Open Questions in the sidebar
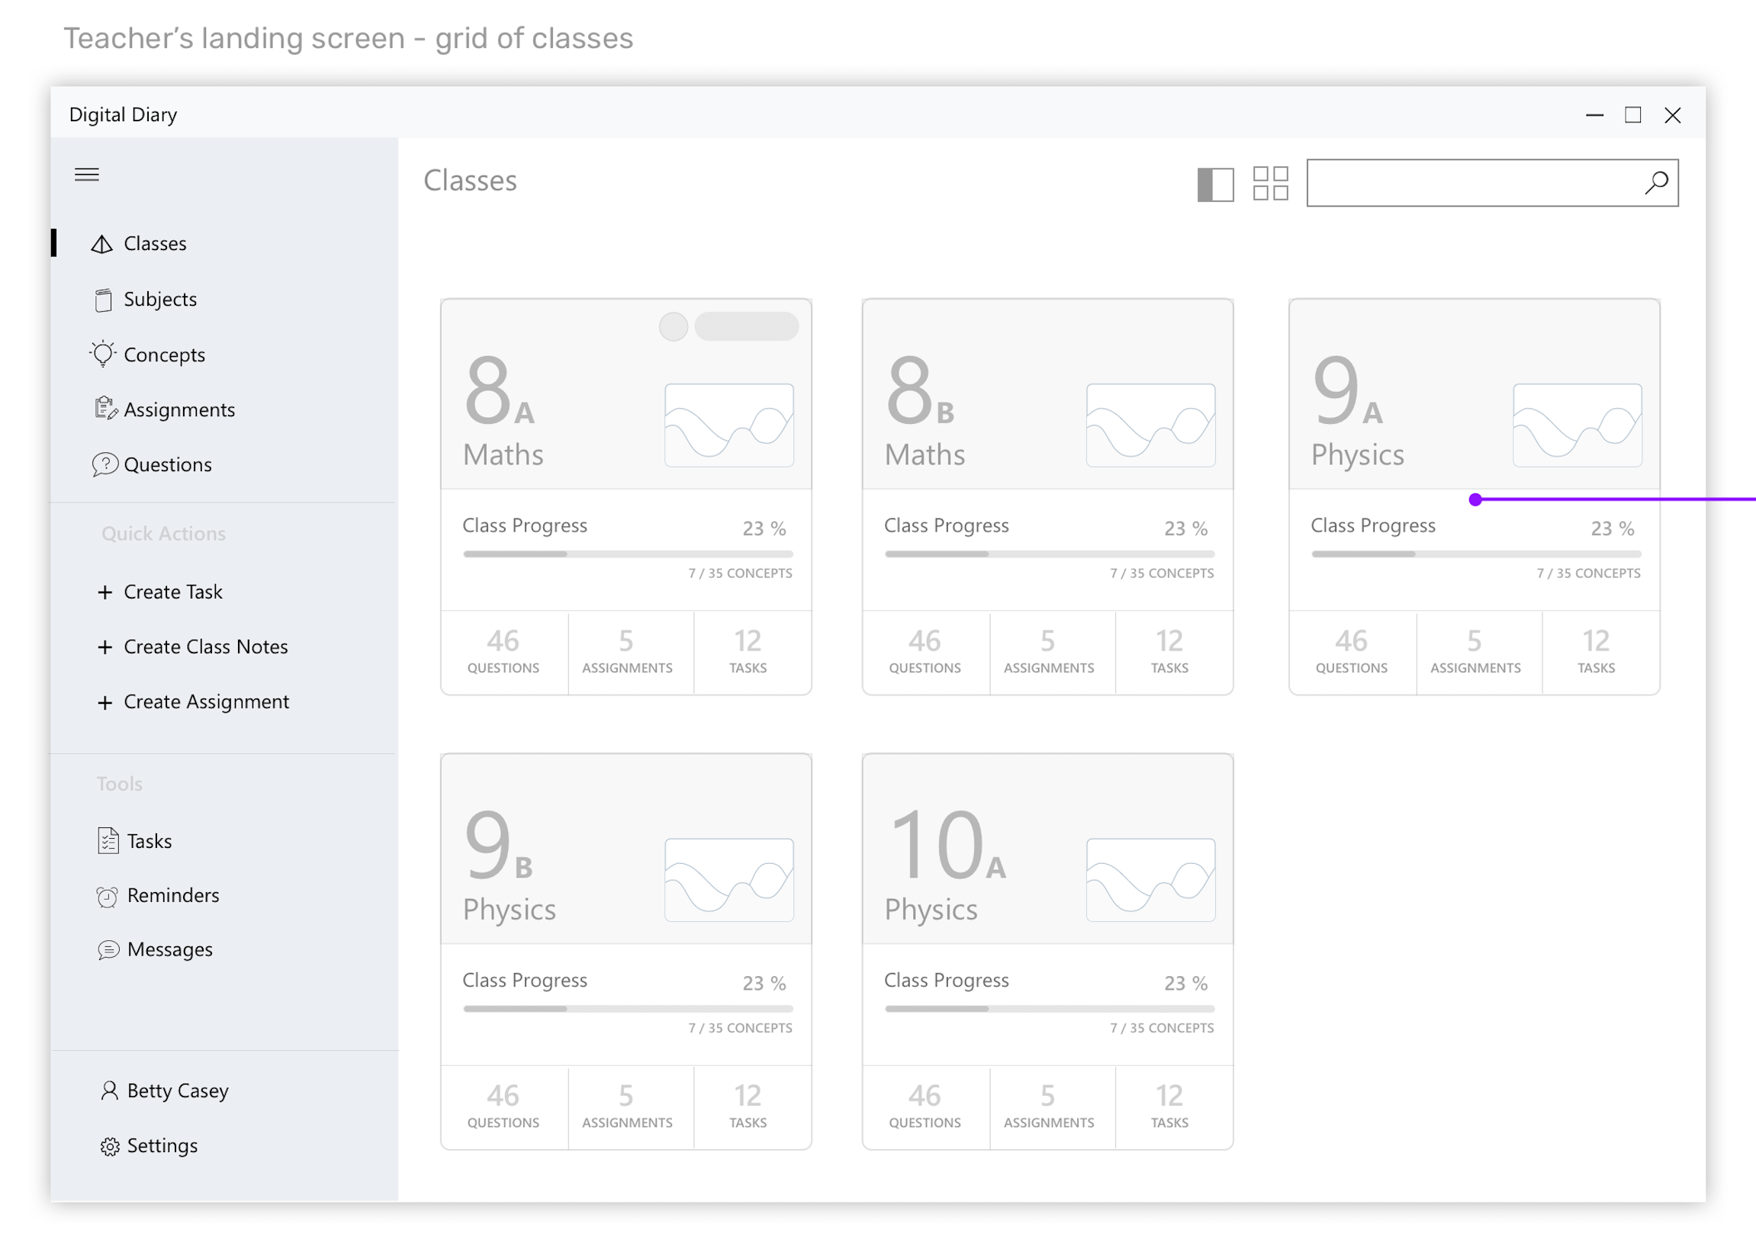Viewport: 1756px width, 1249px height. click(167, 464)
